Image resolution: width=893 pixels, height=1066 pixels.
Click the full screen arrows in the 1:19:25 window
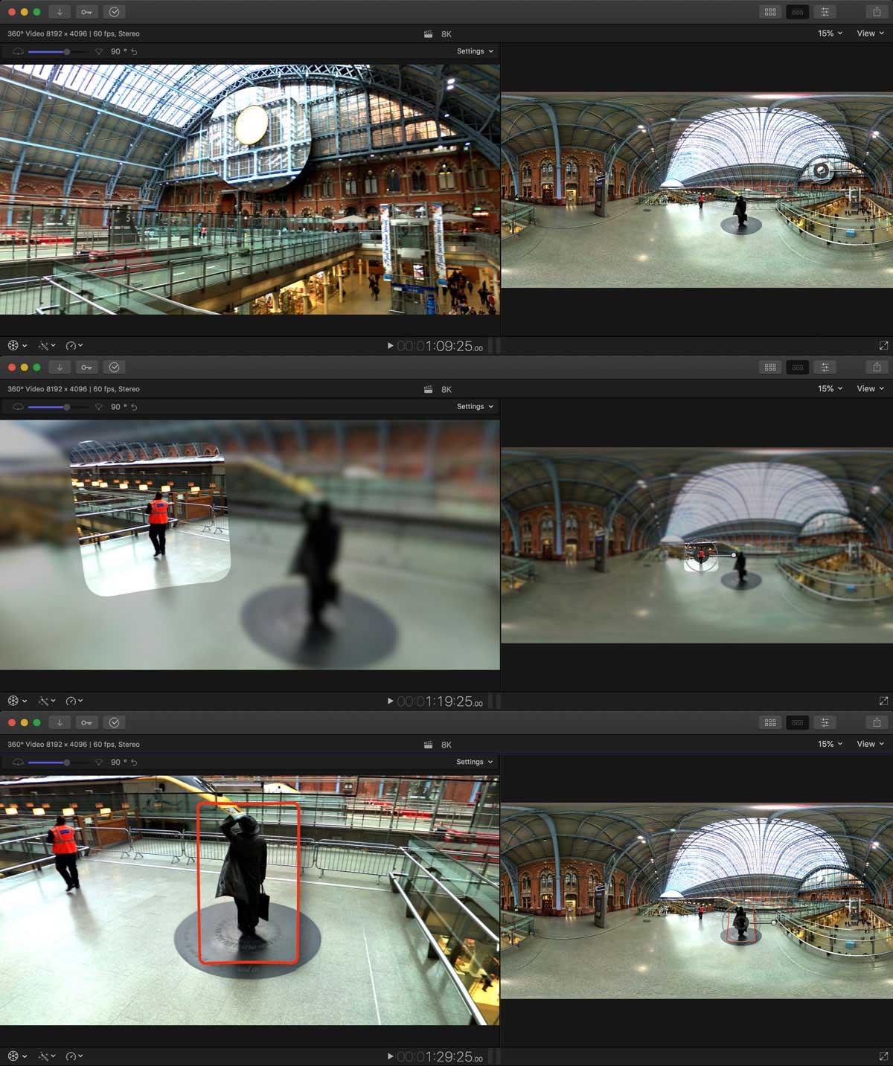coord(883,701)
